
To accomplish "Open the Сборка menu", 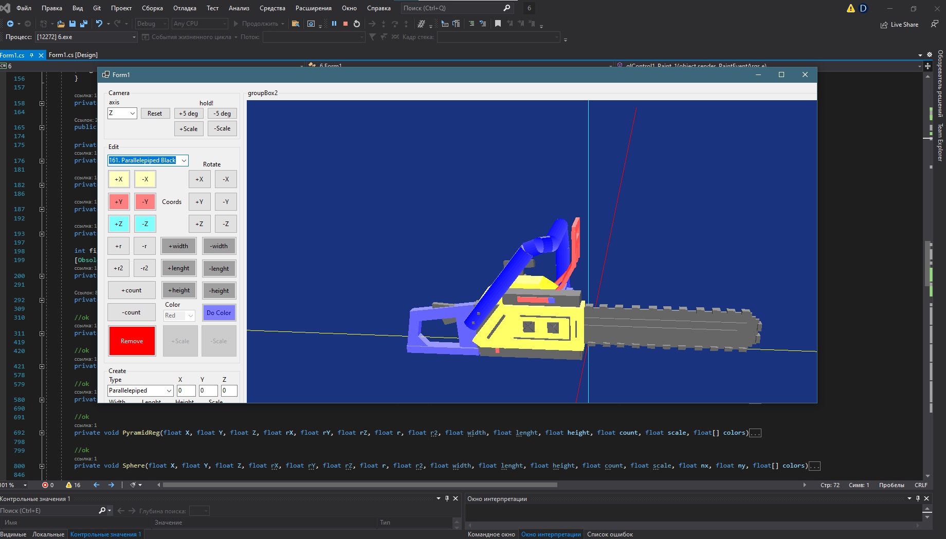I will click(x=152, y=8).
